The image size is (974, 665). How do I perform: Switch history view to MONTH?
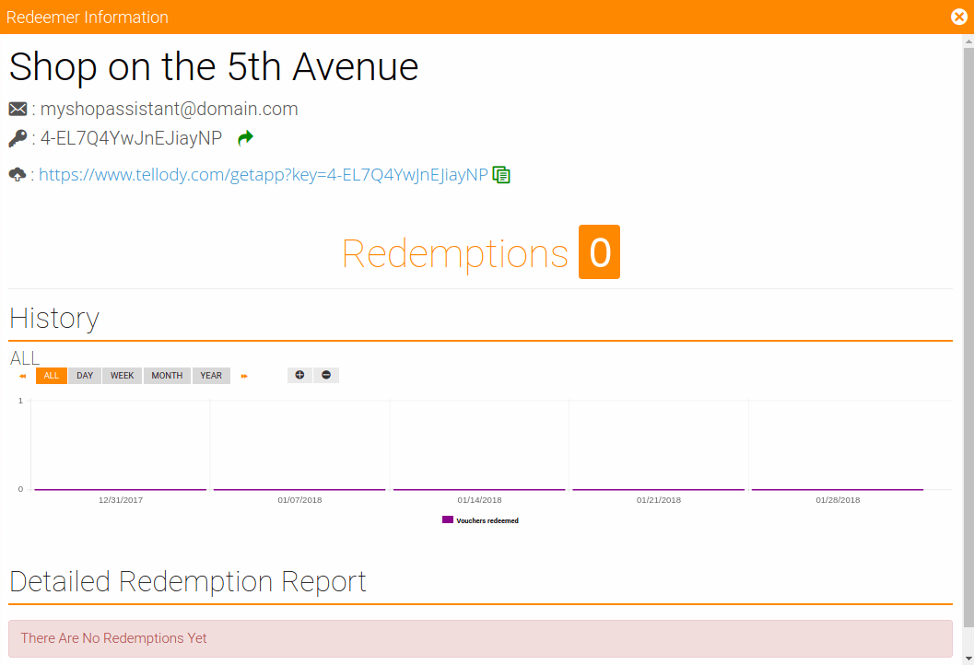coord(167,376)
